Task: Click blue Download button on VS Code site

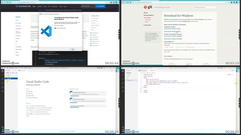Action: click(100, 6)
